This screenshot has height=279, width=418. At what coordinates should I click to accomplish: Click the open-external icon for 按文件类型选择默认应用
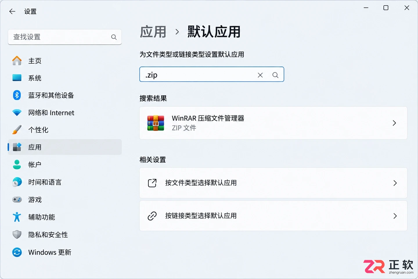coord(152,183)
